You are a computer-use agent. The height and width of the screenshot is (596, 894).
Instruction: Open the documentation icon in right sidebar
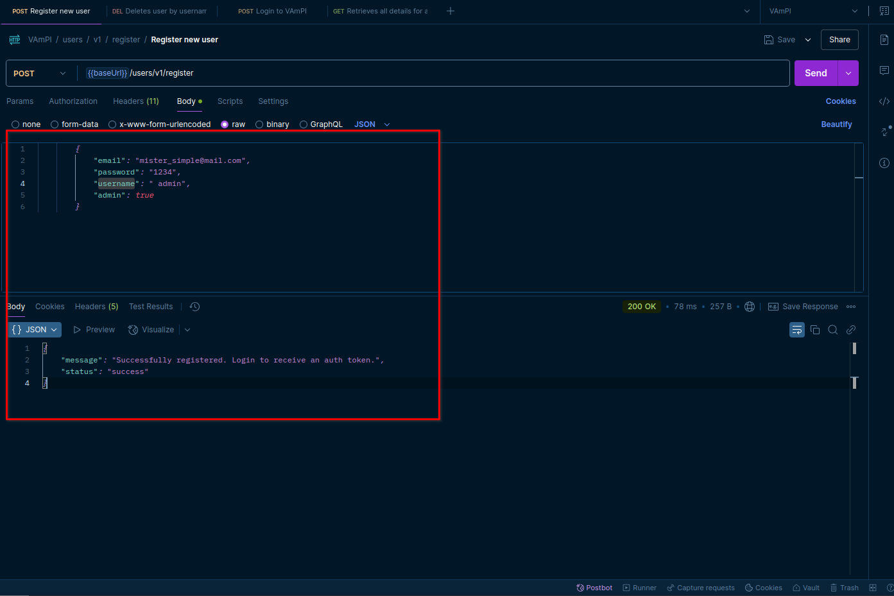[884, 40]
